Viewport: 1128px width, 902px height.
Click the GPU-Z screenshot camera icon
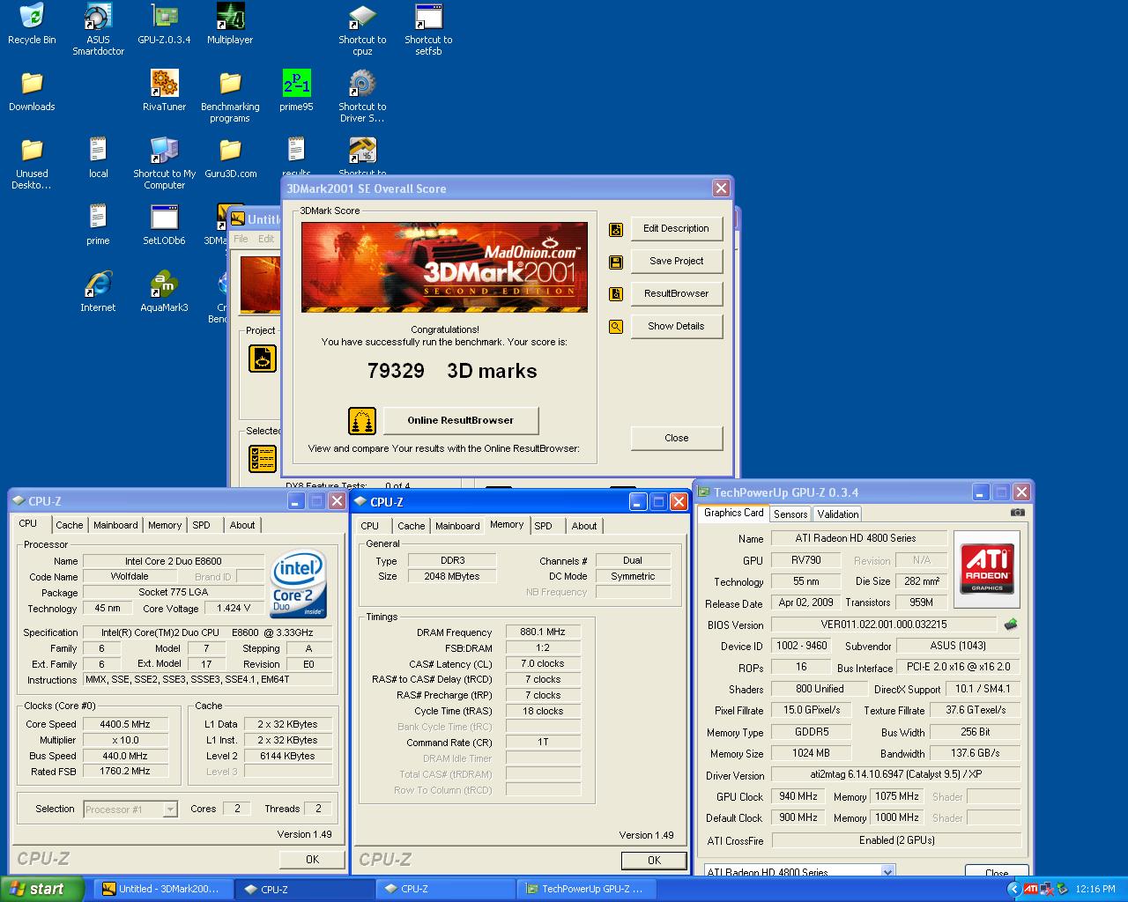1018,513
